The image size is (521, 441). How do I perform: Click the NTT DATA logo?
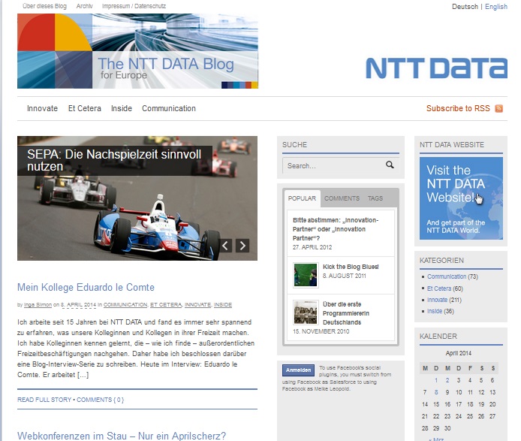(436, 68)
